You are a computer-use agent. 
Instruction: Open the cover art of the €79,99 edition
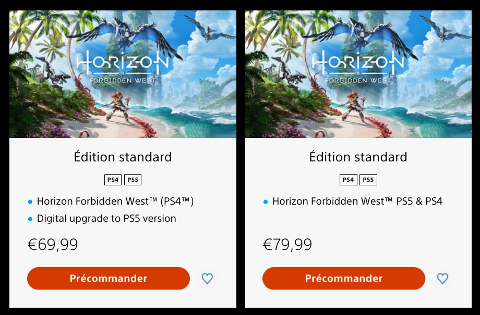tap(358, 74)
